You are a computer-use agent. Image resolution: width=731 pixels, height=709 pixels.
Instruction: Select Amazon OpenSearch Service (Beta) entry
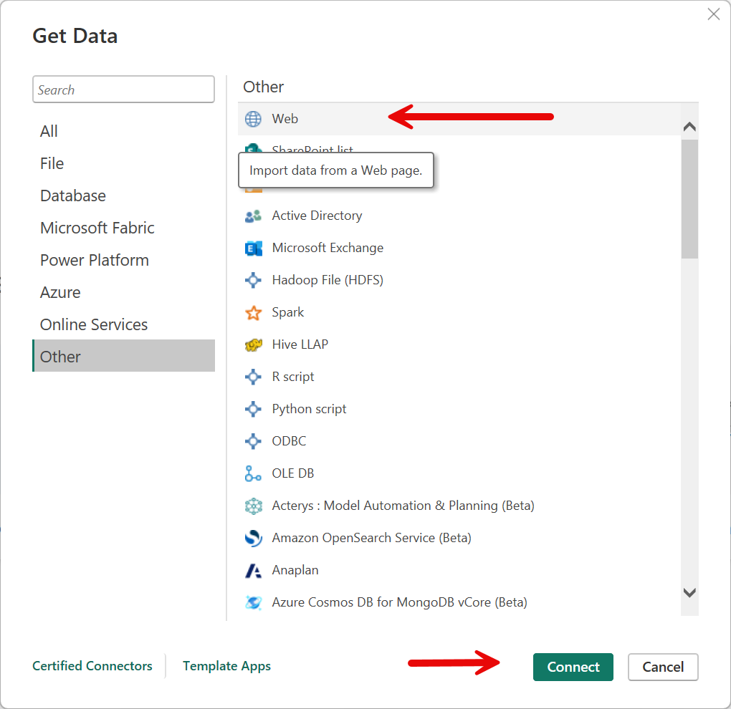point(371,538)
